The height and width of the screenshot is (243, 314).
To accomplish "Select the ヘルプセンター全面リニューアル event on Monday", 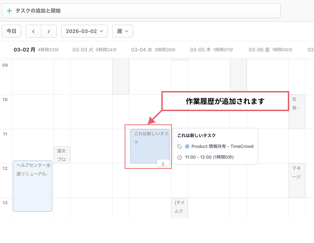I will pos(32,186).
